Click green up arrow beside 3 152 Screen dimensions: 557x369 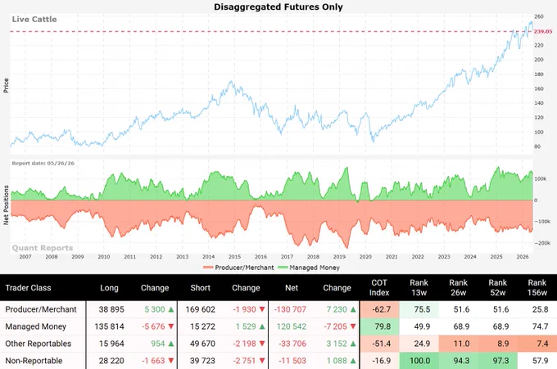coord(353,344)
